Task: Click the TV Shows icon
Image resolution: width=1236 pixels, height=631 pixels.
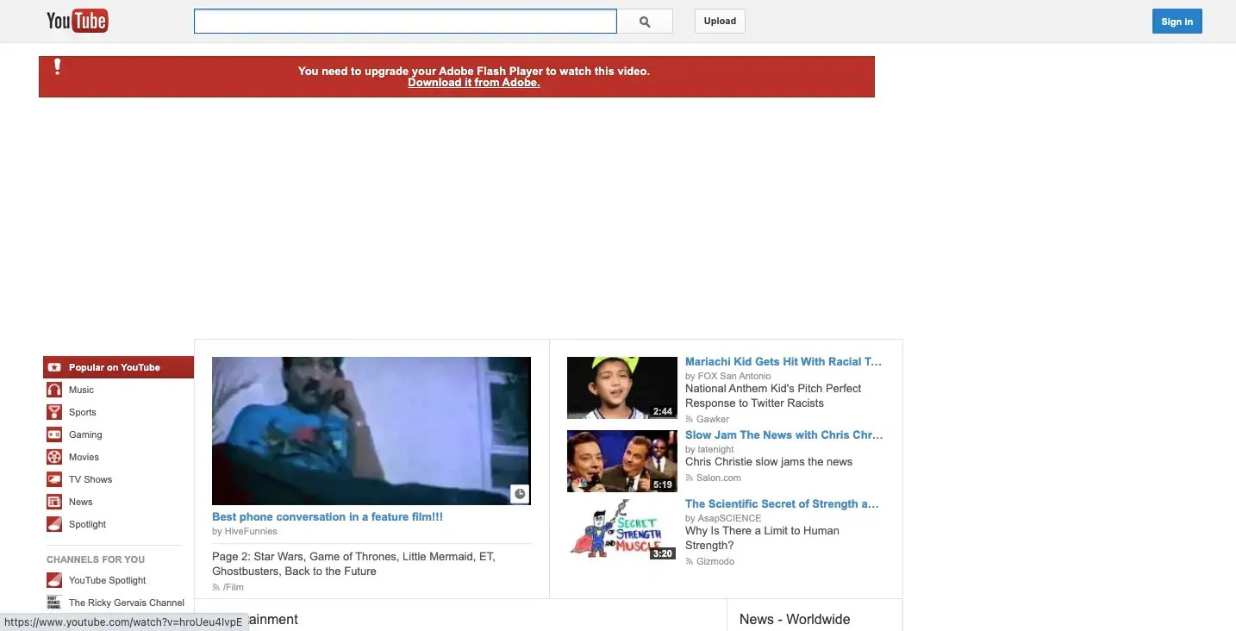Action: pyautogui.click(x=53, y=479)
